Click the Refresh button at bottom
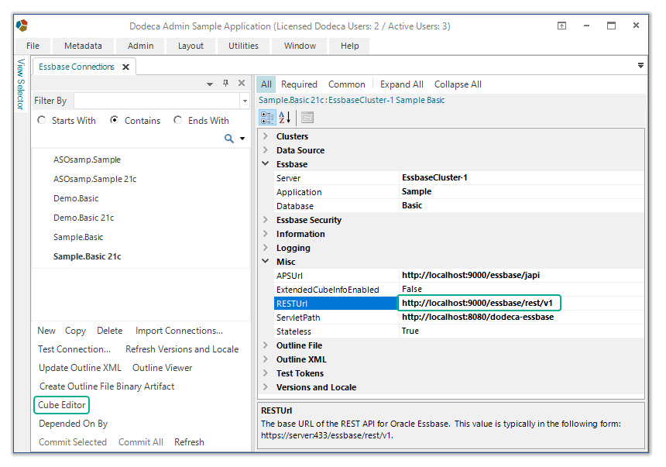 [x=189, y=442]
